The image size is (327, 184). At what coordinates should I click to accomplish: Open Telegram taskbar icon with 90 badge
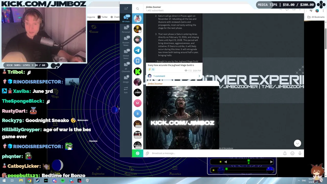(71, 181)
